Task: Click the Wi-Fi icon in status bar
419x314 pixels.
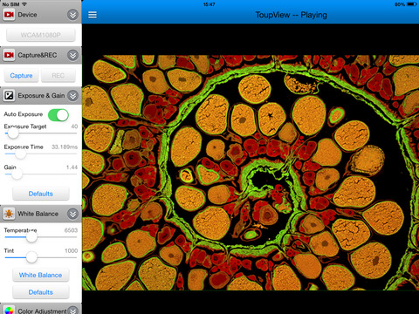Action: tap(24, 4)
